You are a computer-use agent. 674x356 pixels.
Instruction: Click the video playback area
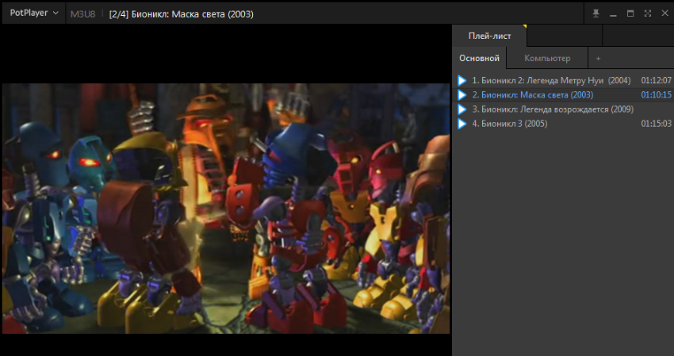226,209
